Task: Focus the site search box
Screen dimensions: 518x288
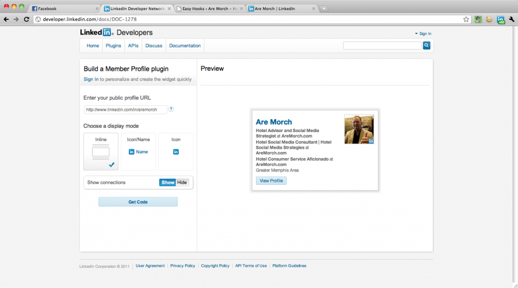Action: coord(382,46)
